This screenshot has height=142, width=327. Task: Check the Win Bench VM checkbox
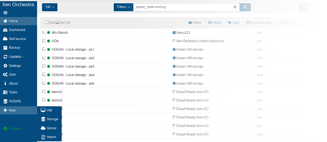[x=44, y=32]
